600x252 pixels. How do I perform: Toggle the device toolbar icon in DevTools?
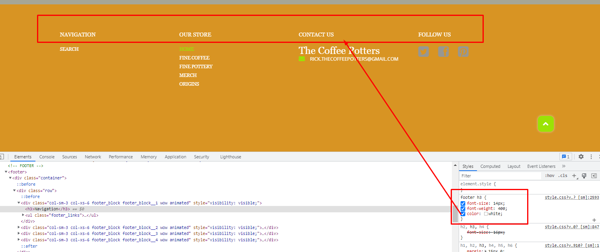point(2,157)
